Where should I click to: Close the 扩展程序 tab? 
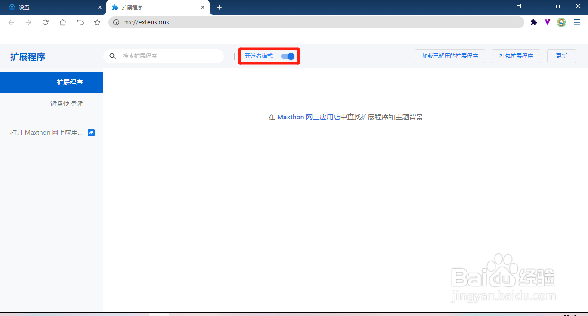(203, 7)
